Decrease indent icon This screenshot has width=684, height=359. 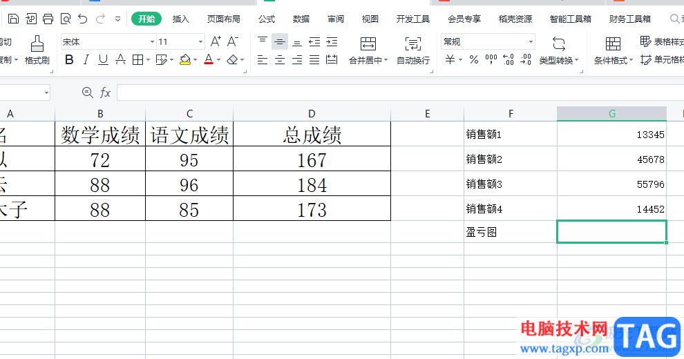coord(314,42)
